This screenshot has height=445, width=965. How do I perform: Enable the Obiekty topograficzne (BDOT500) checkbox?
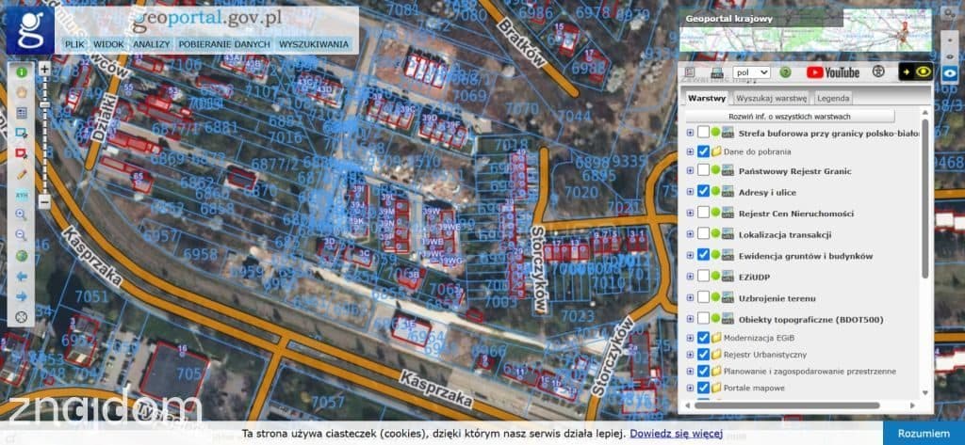point(703,319)
